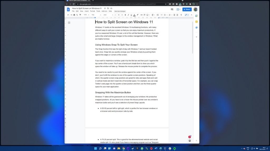Open the Help menu
This screenshot has height=151, width=270.
click(x=110, y=11)
